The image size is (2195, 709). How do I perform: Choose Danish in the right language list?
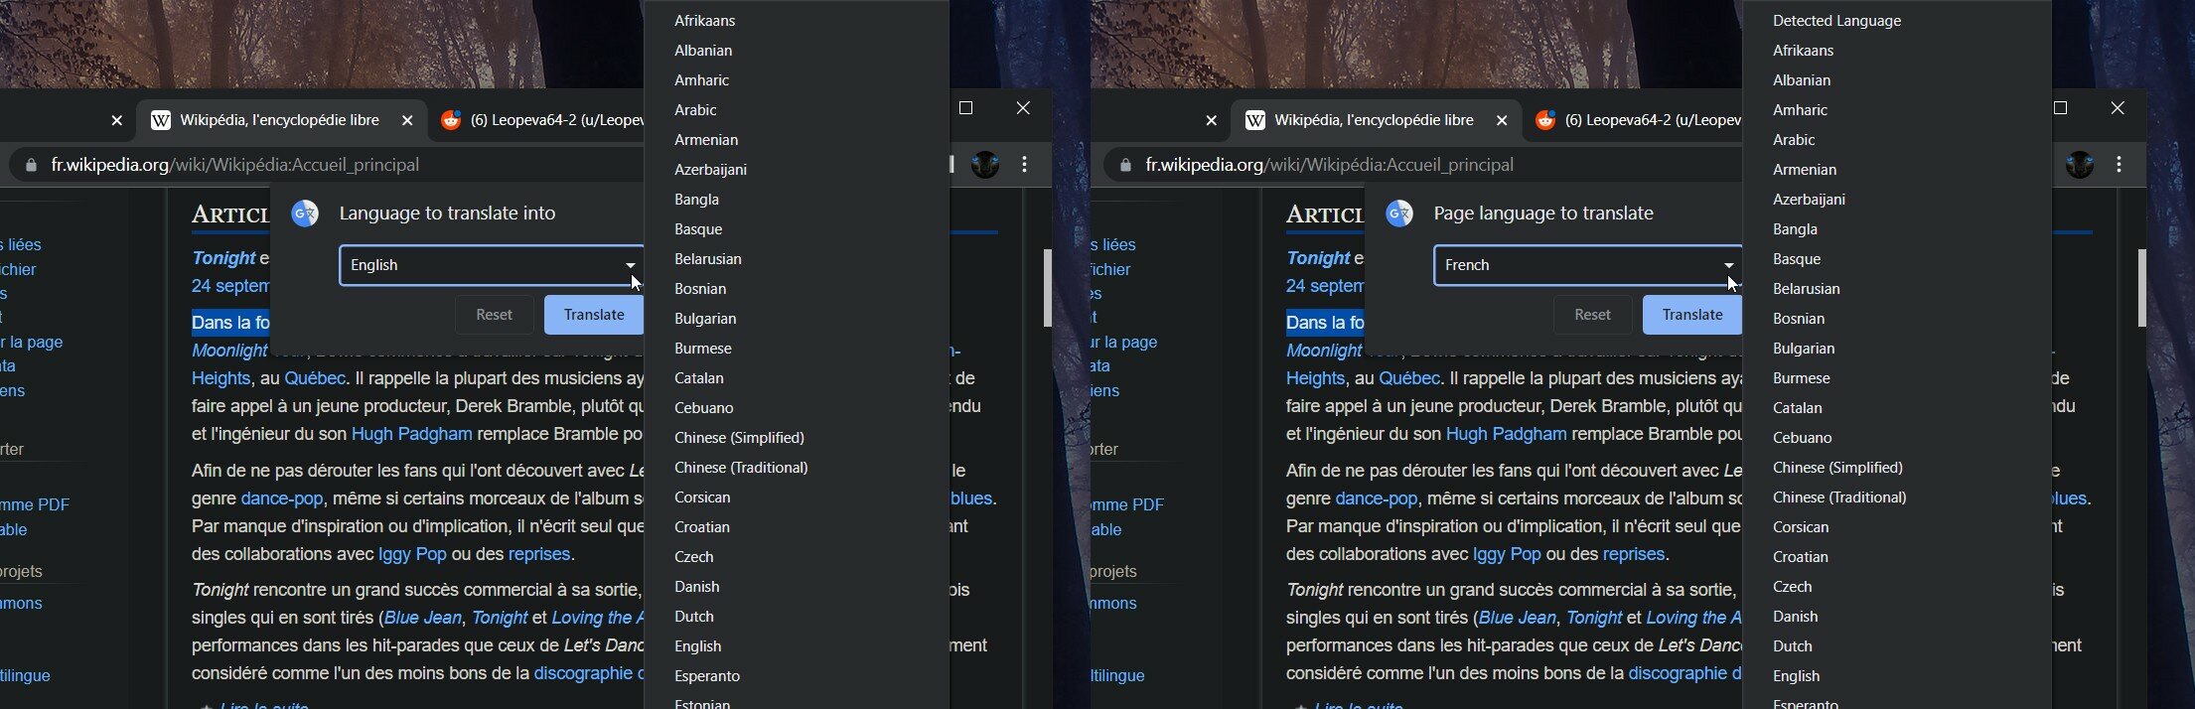point(1897,617)
